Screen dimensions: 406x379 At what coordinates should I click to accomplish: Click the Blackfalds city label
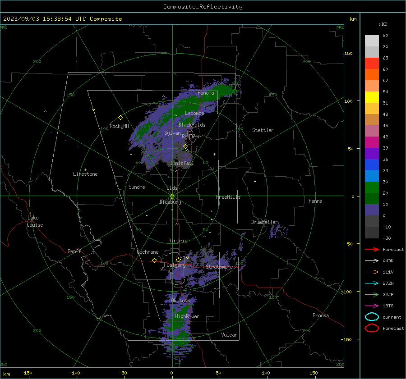click(x=192, y=125)
